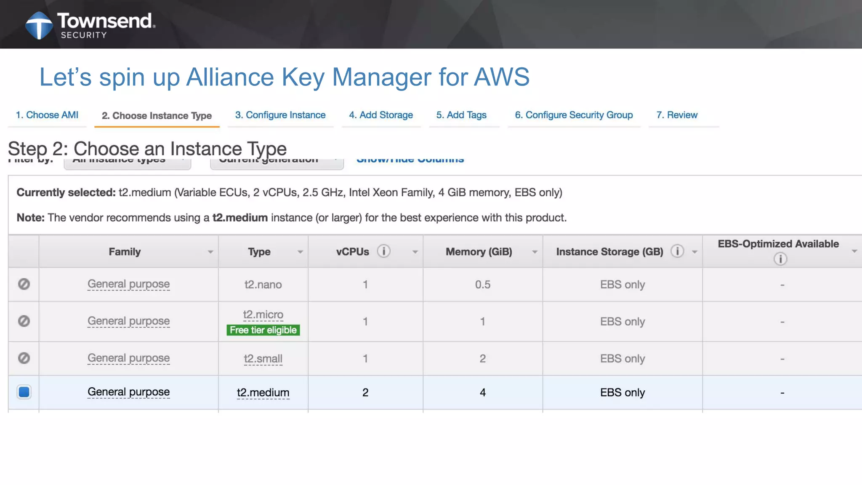Image resolution: width=862 pixels, height=485 pixels.
Task: Click the Step 2: Choose an Instance Type heading
Action: click(x=147, y=149)
